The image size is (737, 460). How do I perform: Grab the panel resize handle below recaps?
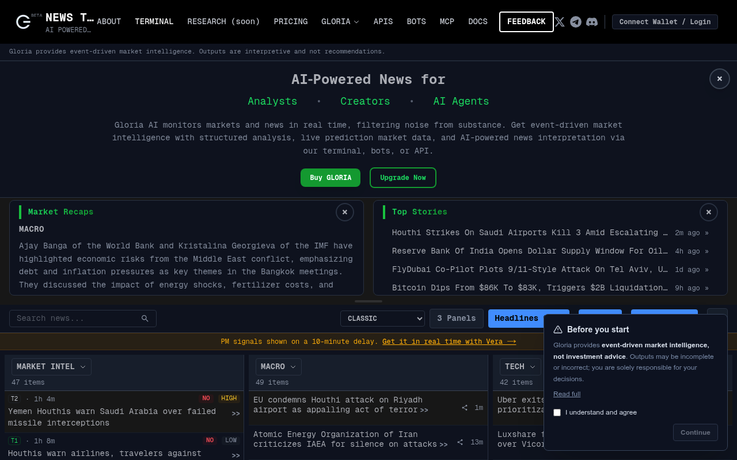[368, 301]
